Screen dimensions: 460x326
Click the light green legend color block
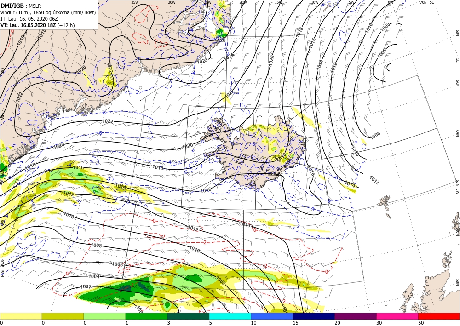coord(104,316)
